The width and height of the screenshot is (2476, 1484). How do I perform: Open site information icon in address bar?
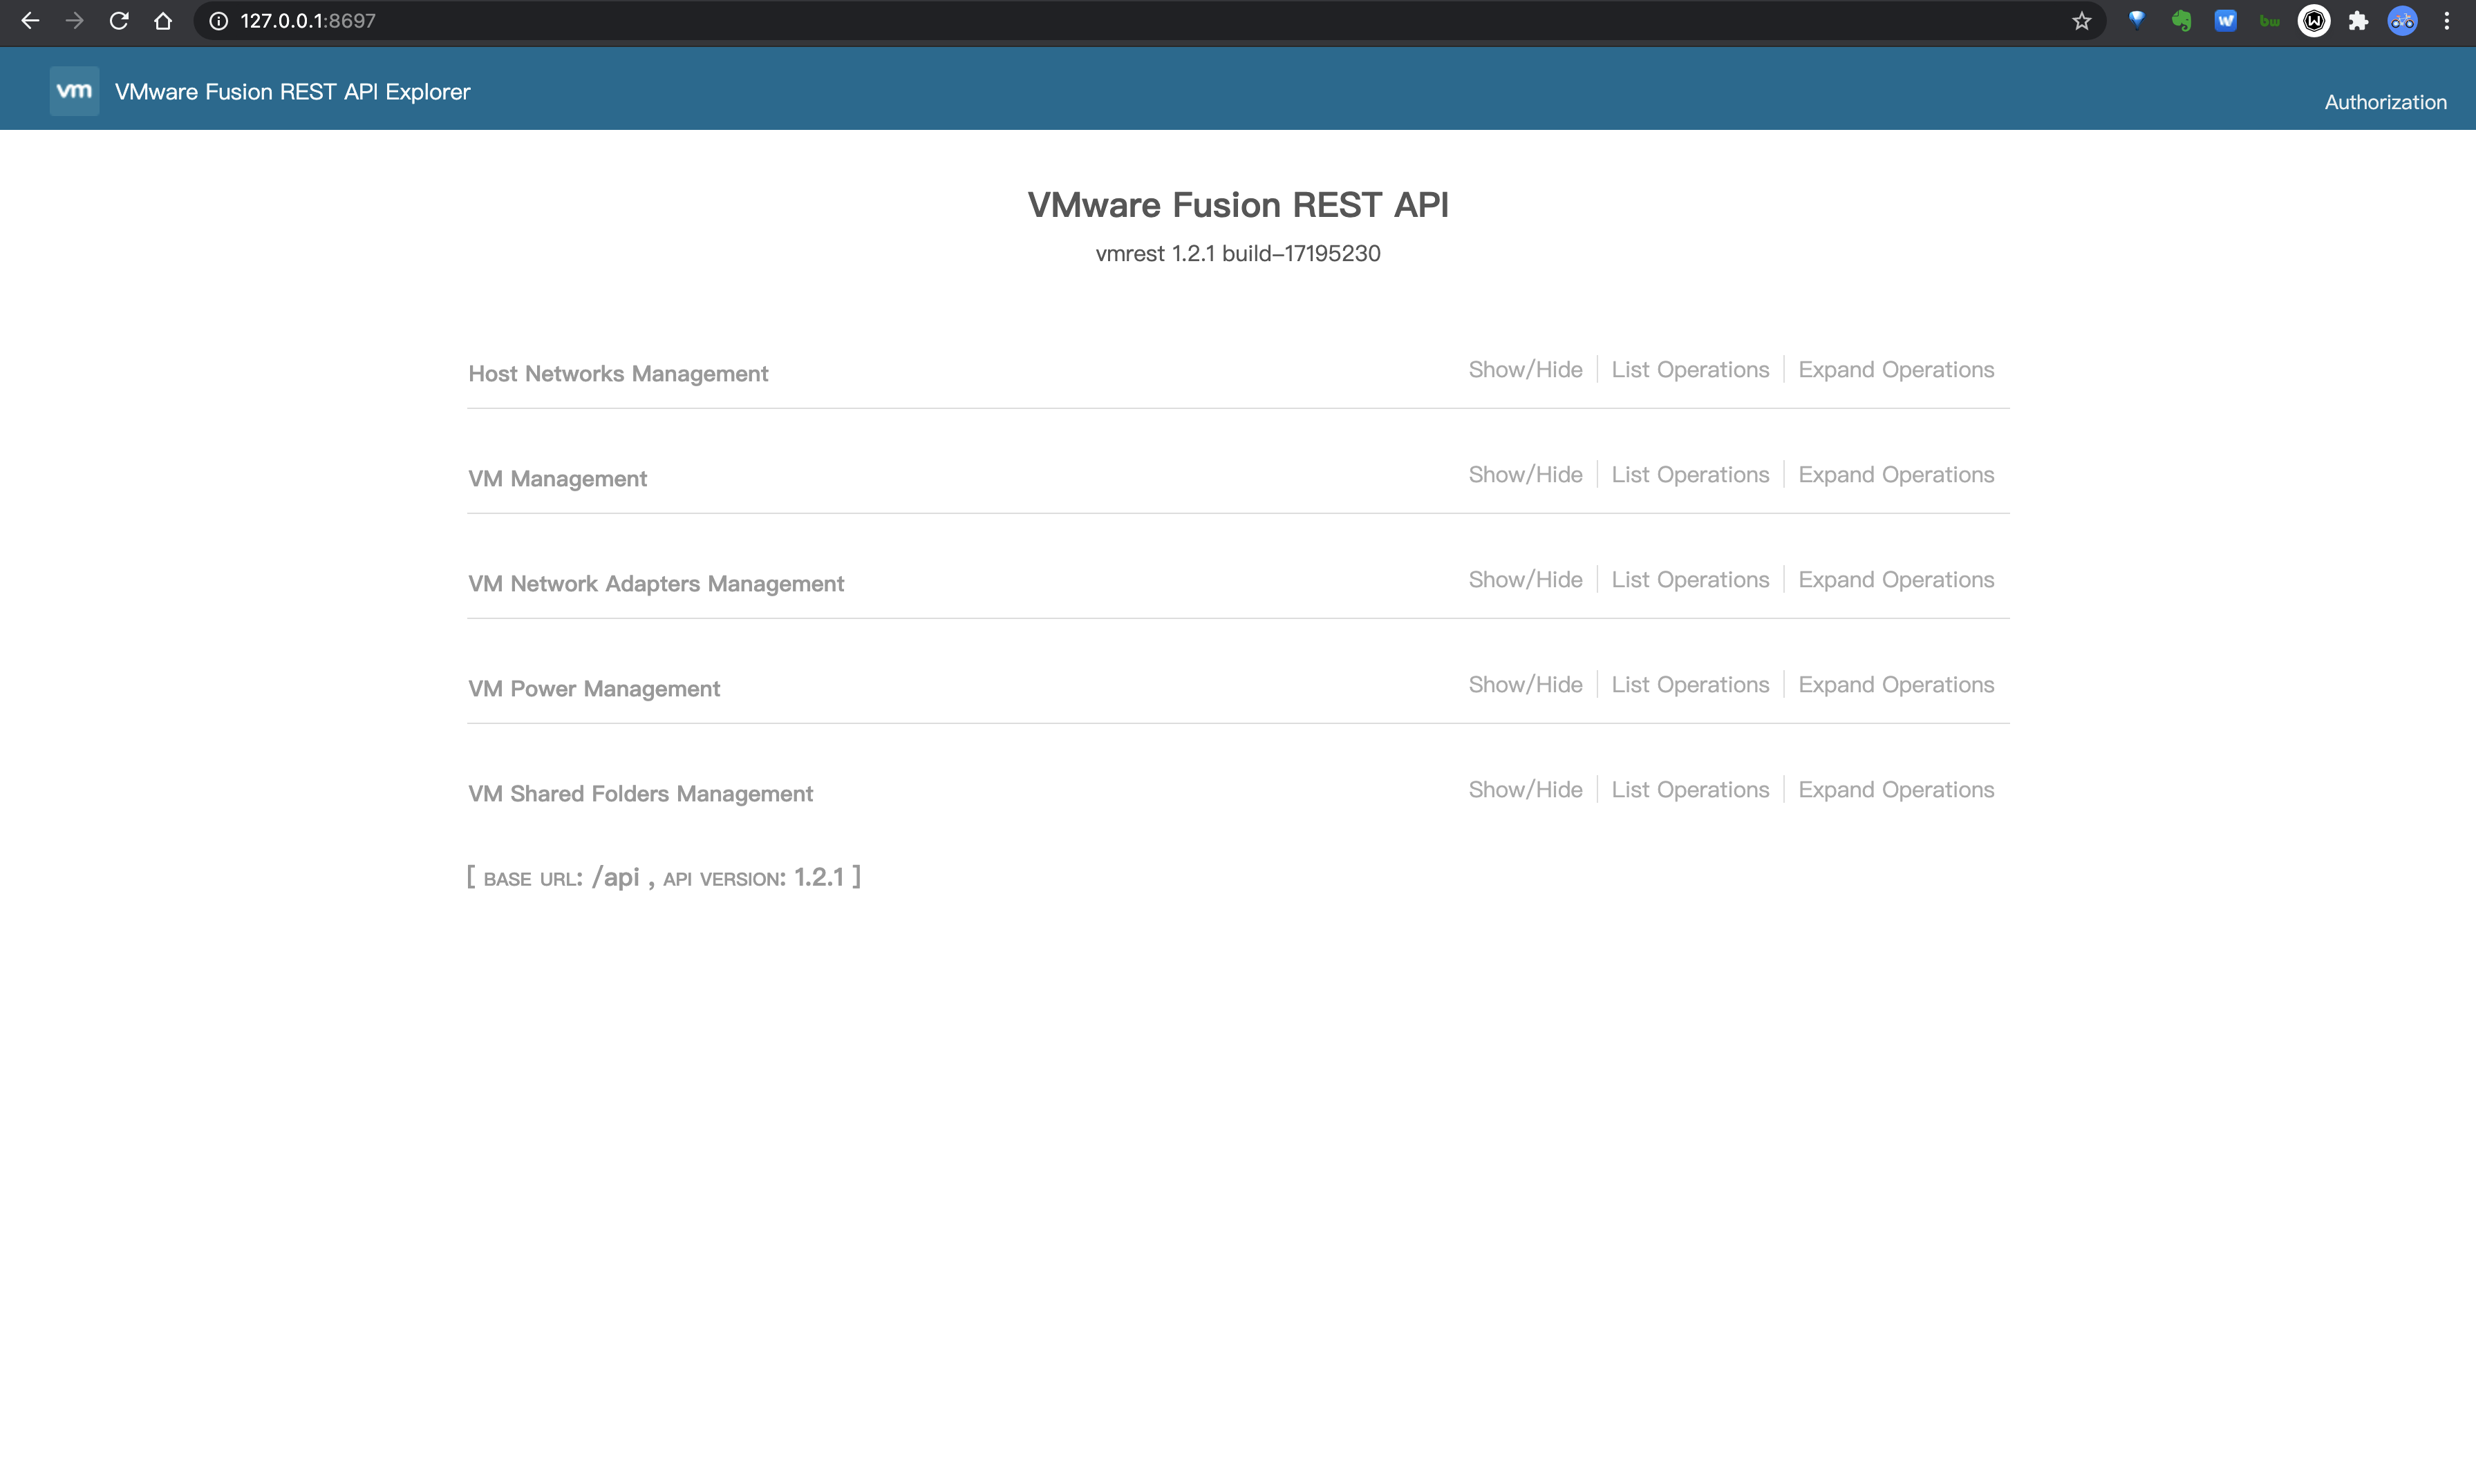point(218,21)
